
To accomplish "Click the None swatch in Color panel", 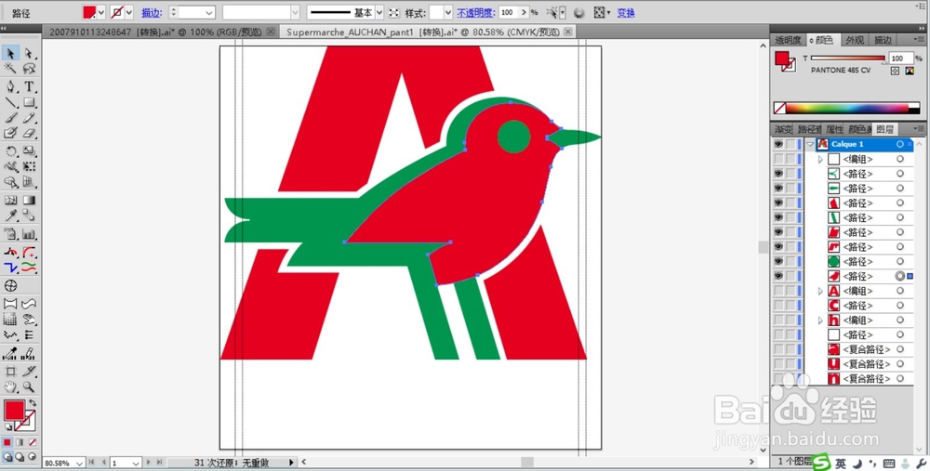I will (x=779, y=109).
